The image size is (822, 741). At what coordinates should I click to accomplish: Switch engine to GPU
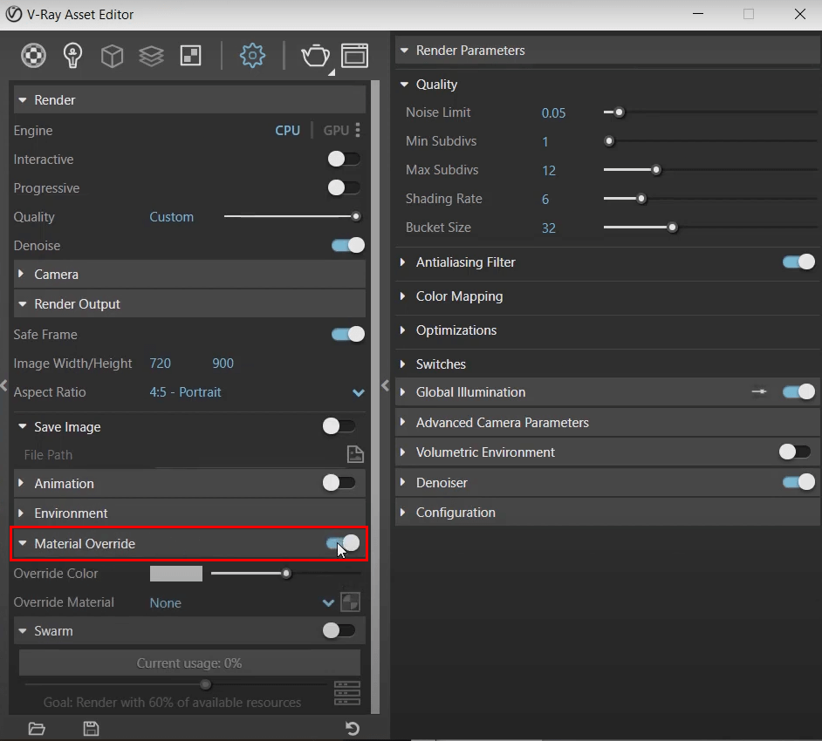[x=336, y=130]
